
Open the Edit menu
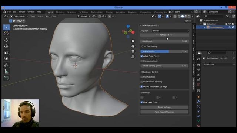click(x=15, y=12)
